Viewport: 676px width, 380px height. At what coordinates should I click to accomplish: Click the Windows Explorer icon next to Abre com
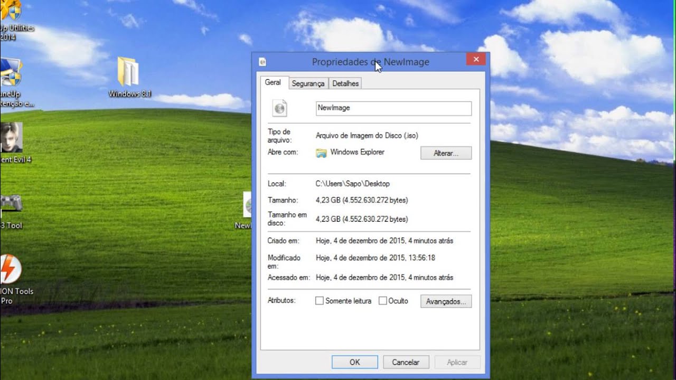[321, 153]
